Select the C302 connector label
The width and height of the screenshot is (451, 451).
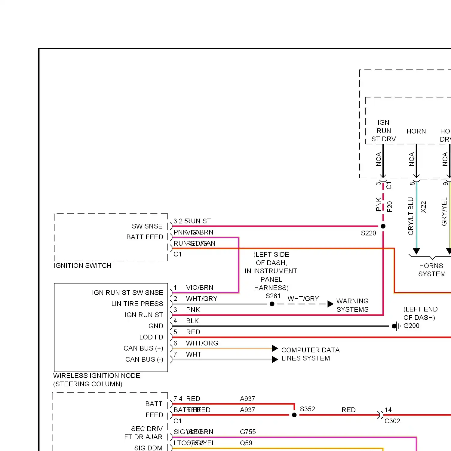tap(392, 421)
